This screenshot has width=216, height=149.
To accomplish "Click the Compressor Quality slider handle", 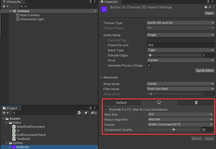I will pyautogui.click(x=174, y=130).
